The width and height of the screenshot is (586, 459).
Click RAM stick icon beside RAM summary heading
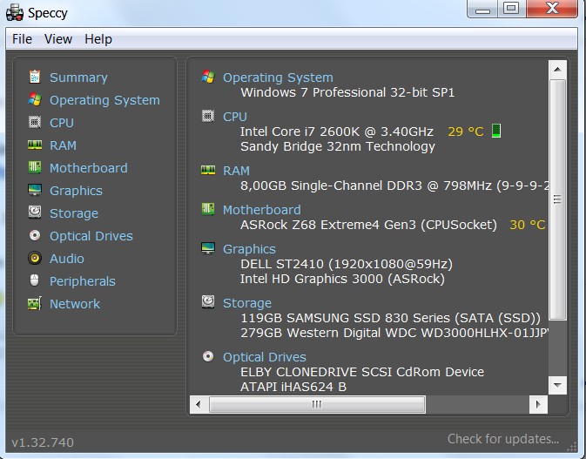[208, 170]
